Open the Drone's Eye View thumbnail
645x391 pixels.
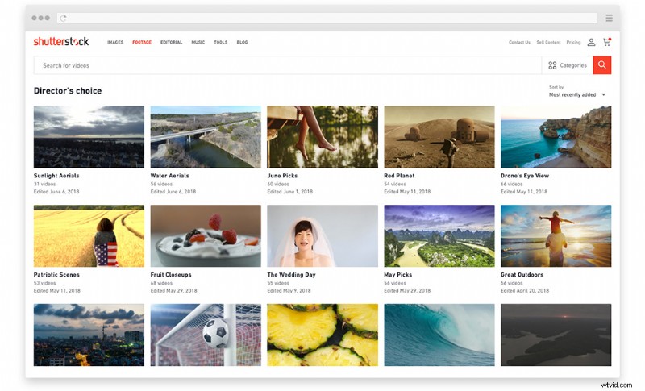click(x=556, y=137)
